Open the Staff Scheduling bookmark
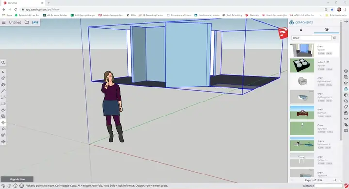The image size is (349, 189). coord(232,15)
